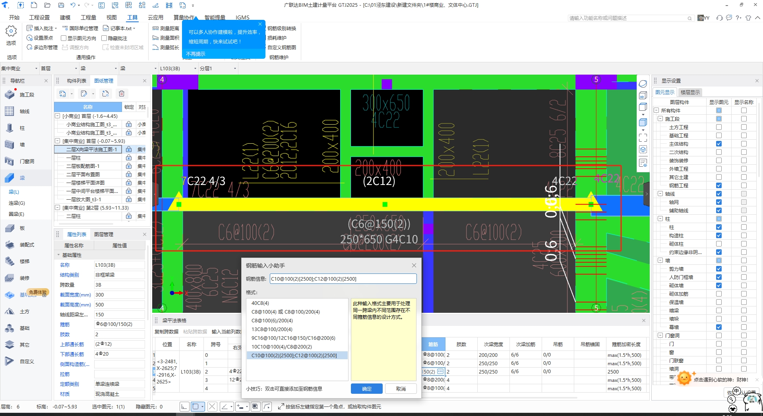Click 国际单位管理 in the ribbon
Screen dimensions: 763x416
[x=80, y=29]
